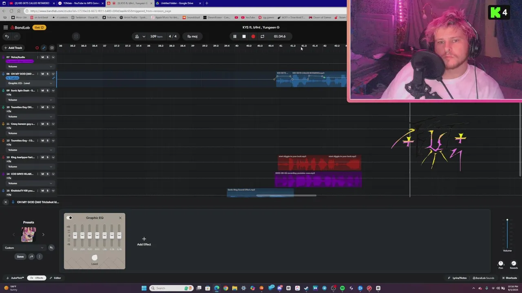Share the preset with arrow icon

[31, 256]
